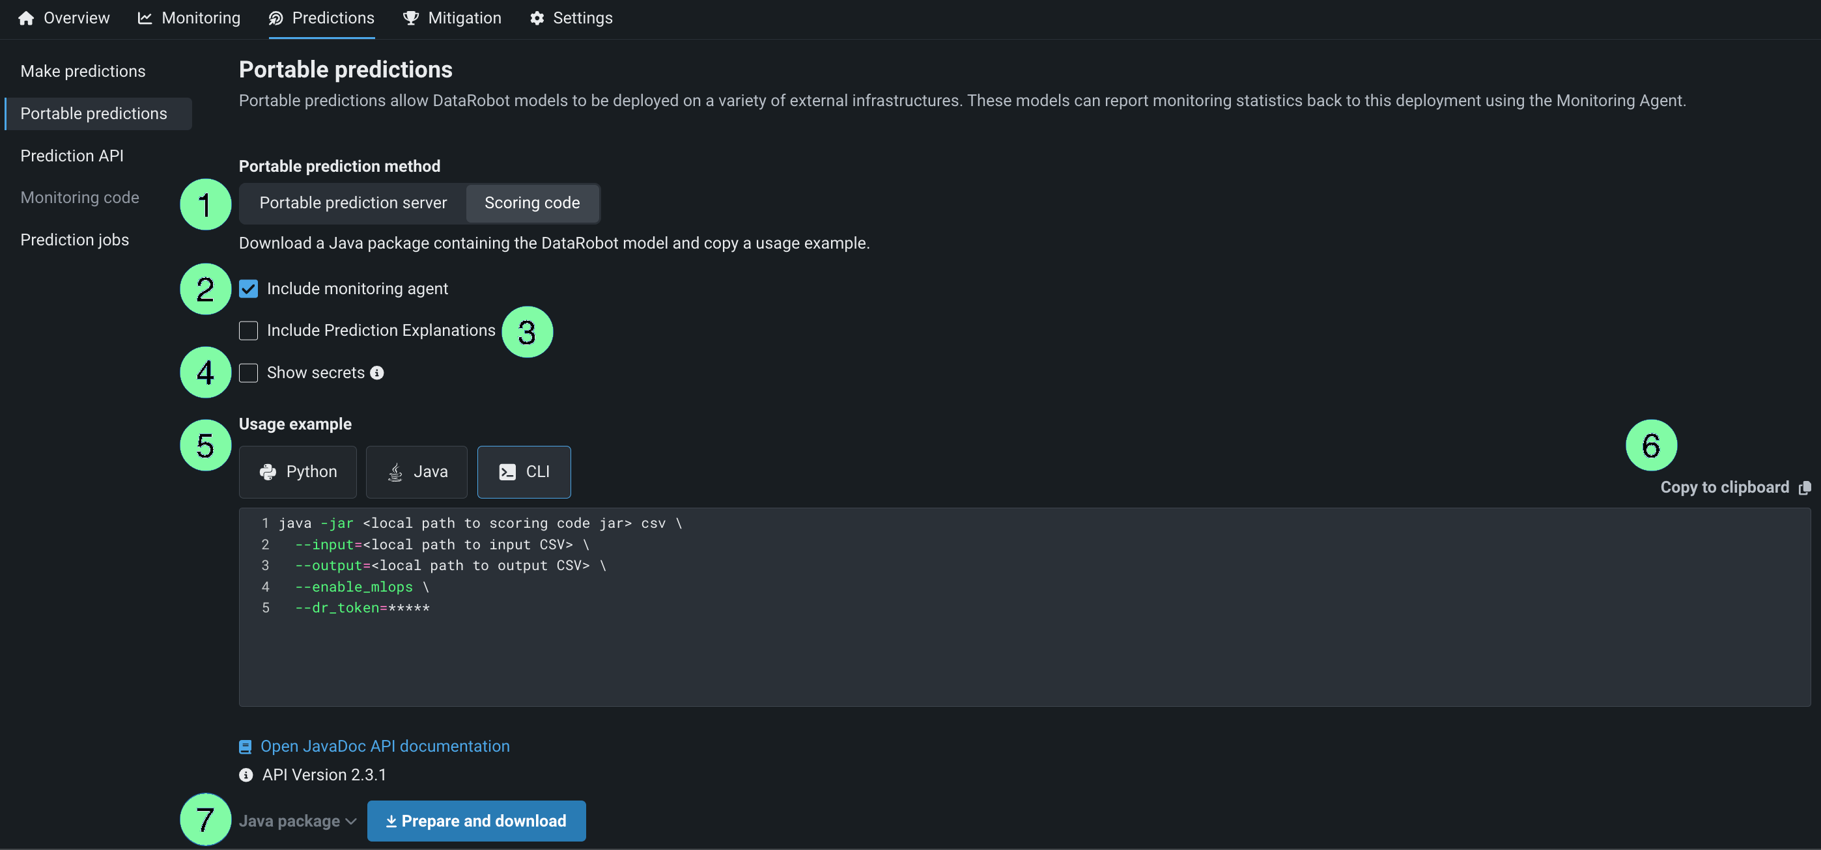Click the JavaDoc book icon

click(246, 747)
